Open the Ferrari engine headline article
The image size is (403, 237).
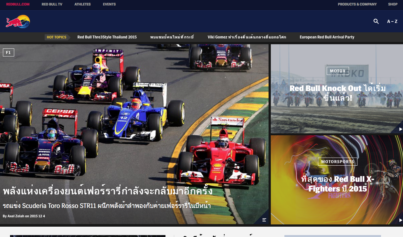click(108, 191)
